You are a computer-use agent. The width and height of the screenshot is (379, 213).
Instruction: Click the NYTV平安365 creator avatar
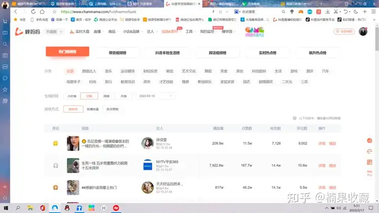tap(148, 166)
